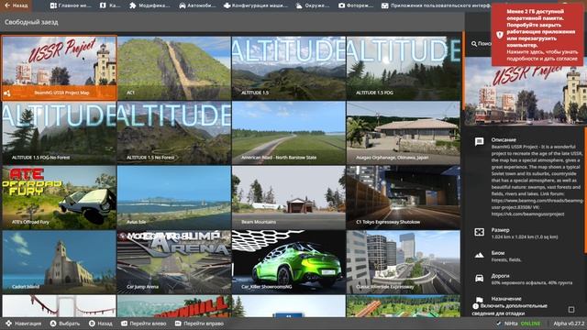Click the Свободный заезд heading

click(x=31, y=22)
